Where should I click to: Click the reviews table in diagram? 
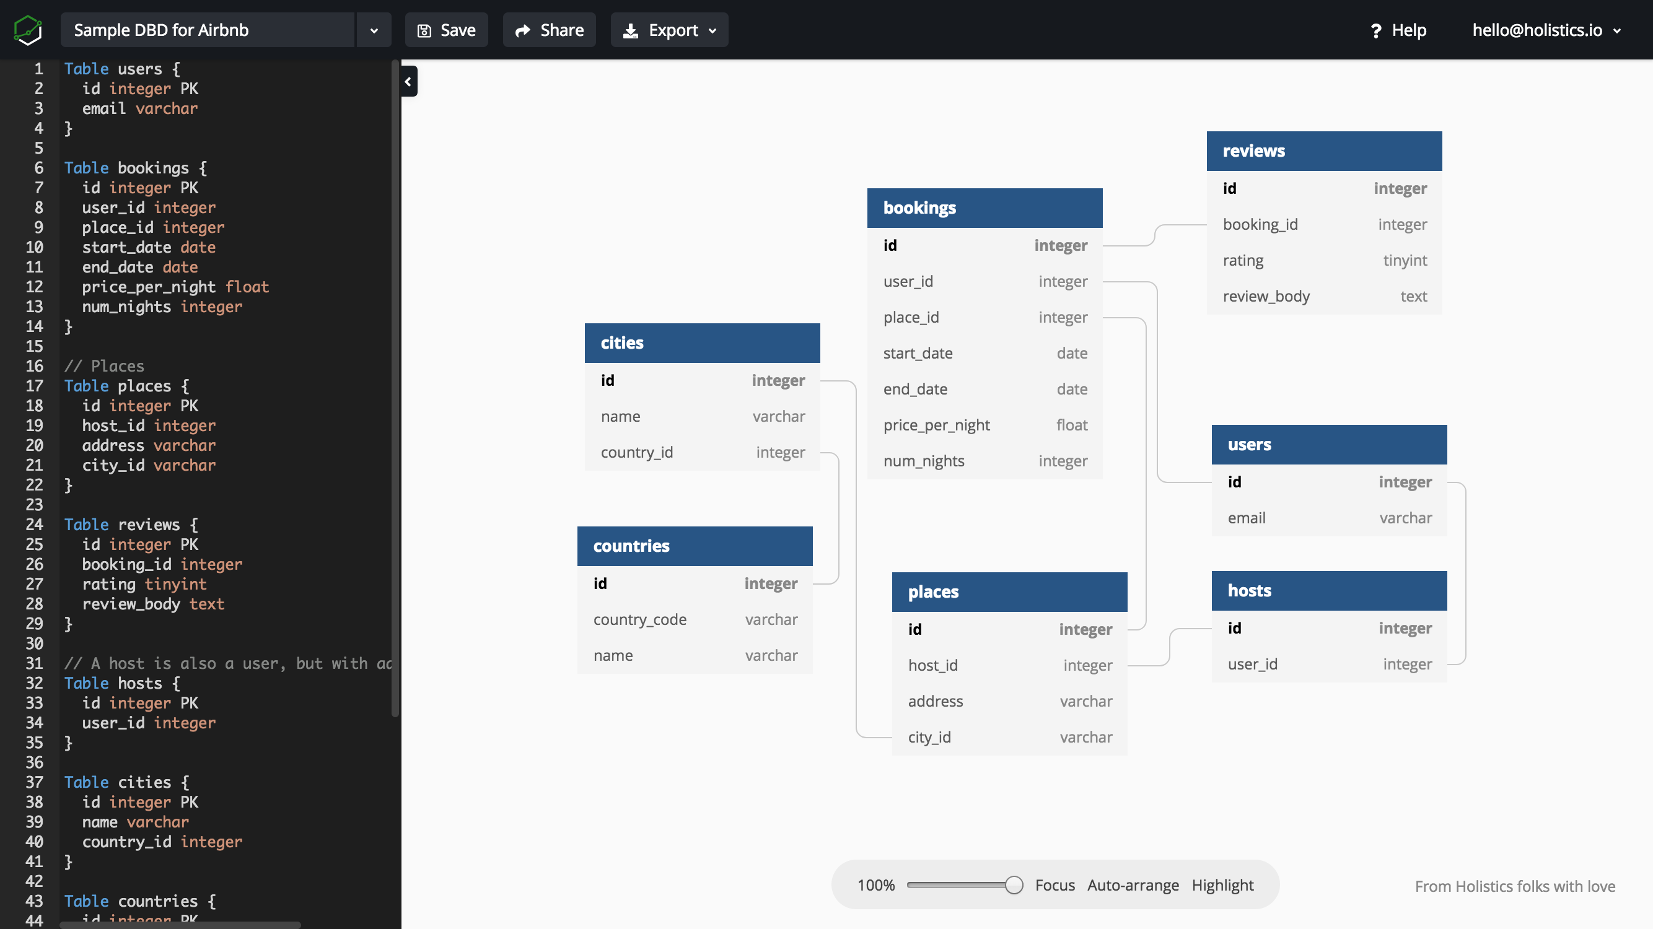(1325, 150)
